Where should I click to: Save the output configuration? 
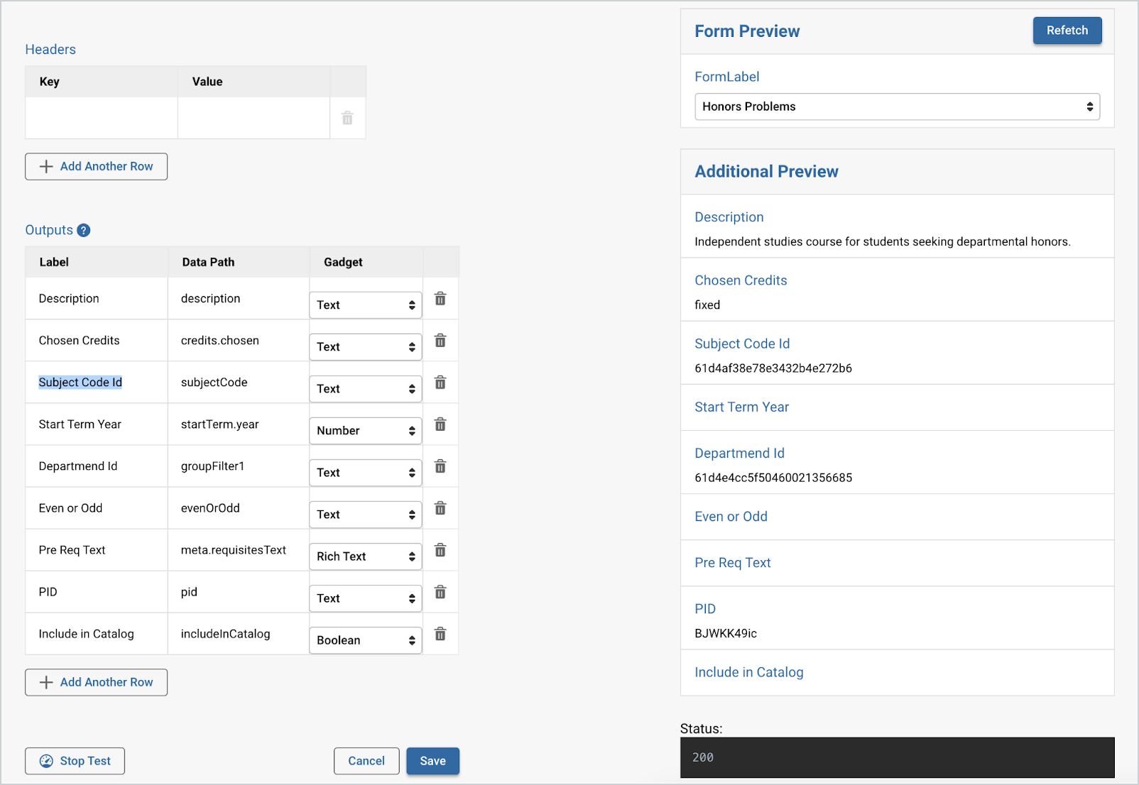point(432,761)
